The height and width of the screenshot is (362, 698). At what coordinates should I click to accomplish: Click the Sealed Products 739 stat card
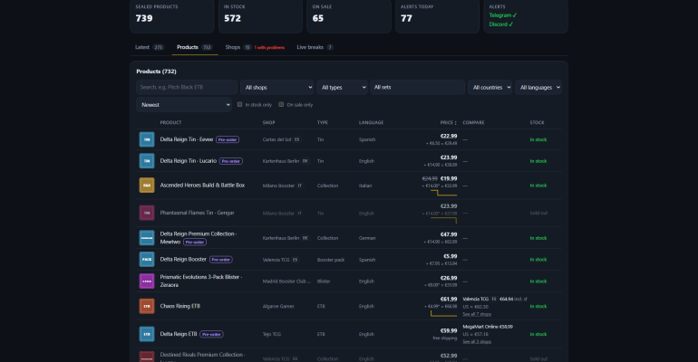point(172,15)
